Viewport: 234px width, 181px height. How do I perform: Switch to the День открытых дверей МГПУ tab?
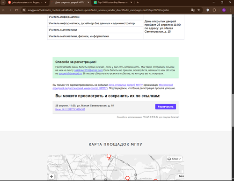pos(70,2)
